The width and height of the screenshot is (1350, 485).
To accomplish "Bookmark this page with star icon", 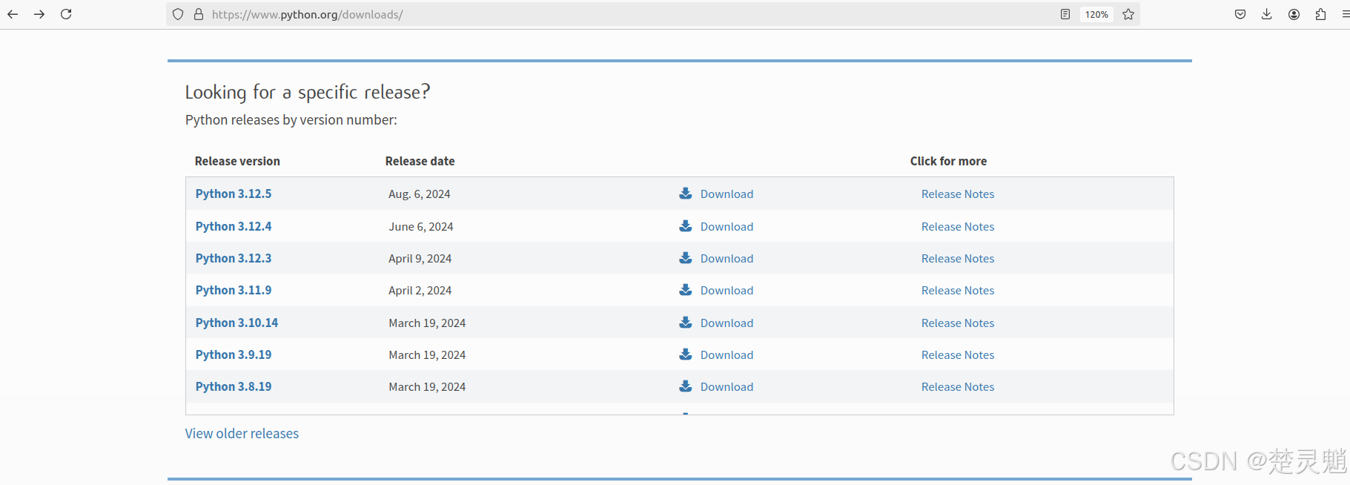I will coord(1128,14).
